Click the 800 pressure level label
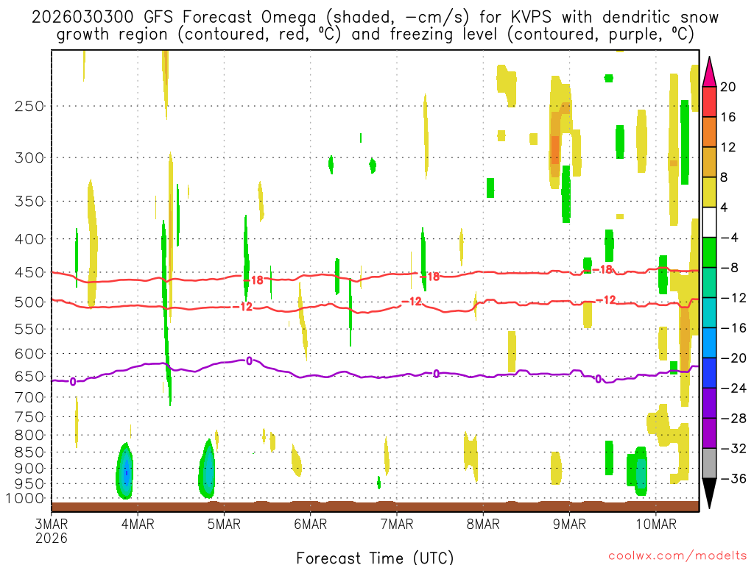The width and height of the screenshot is (754, 565). [x=29, y=436]
